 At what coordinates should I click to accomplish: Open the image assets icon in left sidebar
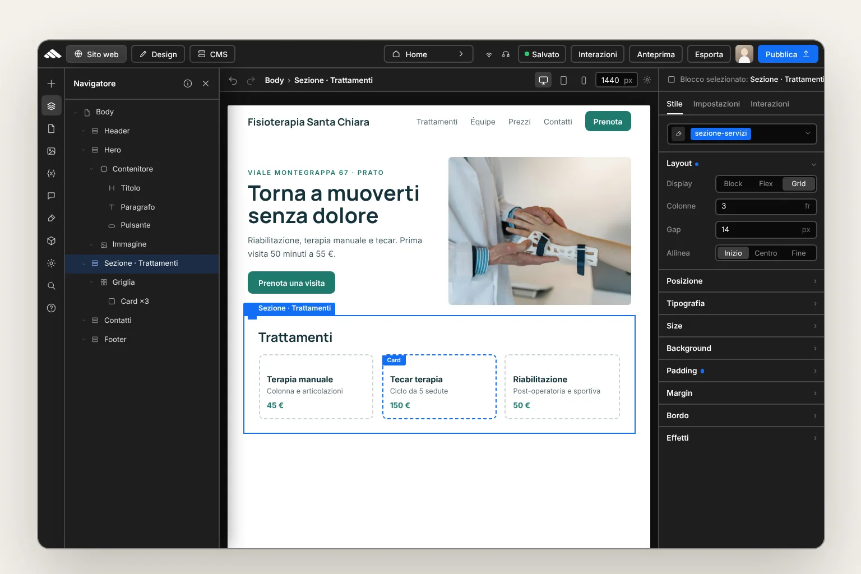click(x=51, y=151)
